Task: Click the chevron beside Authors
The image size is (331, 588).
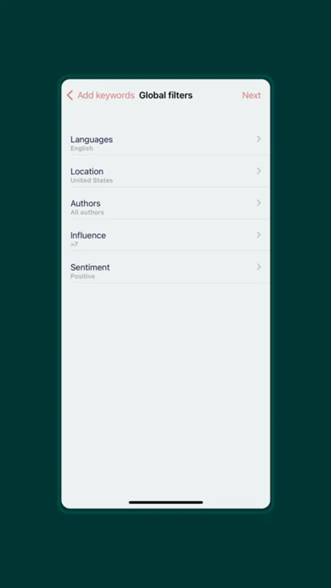Action: (259, 203)
